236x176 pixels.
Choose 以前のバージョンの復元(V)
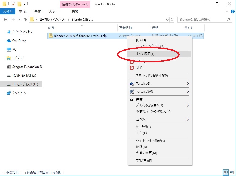point(159,111)
